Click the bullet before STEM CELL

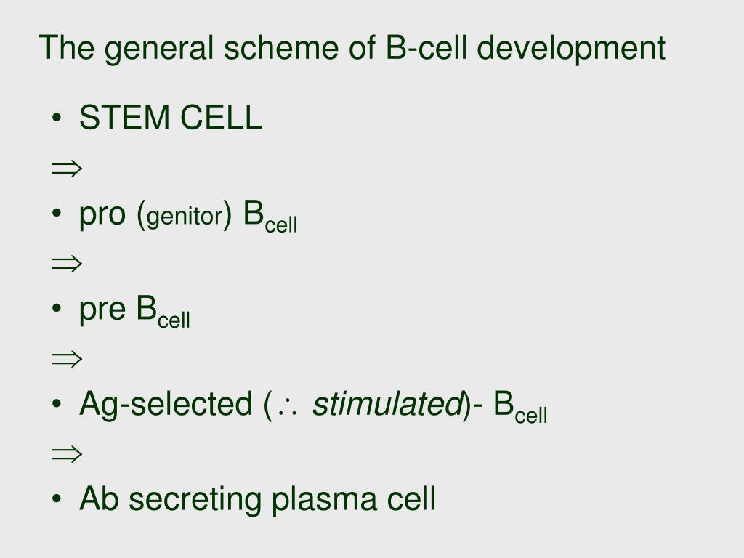click(x=57, y=117)
